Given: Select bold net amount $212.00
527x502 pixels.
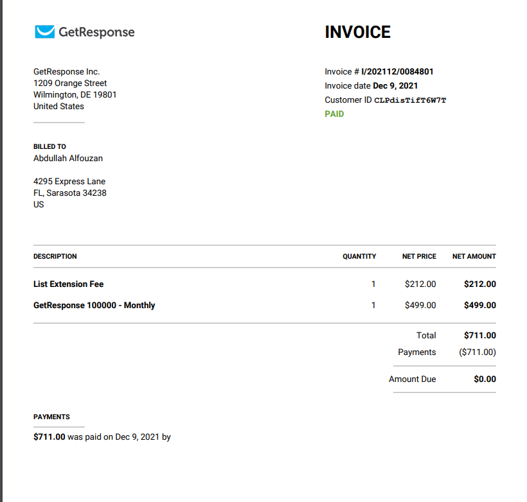Looking at the screenshot, I should tap(480, 284).
